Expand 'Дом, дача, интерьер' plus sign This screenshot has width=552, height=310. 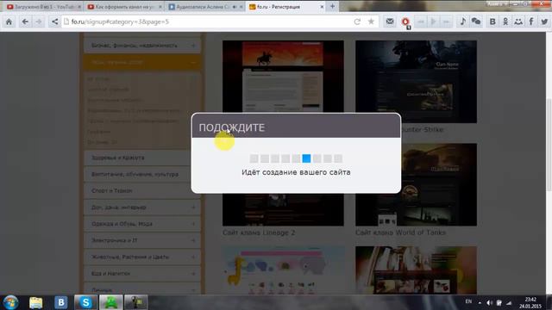[193, 208]
